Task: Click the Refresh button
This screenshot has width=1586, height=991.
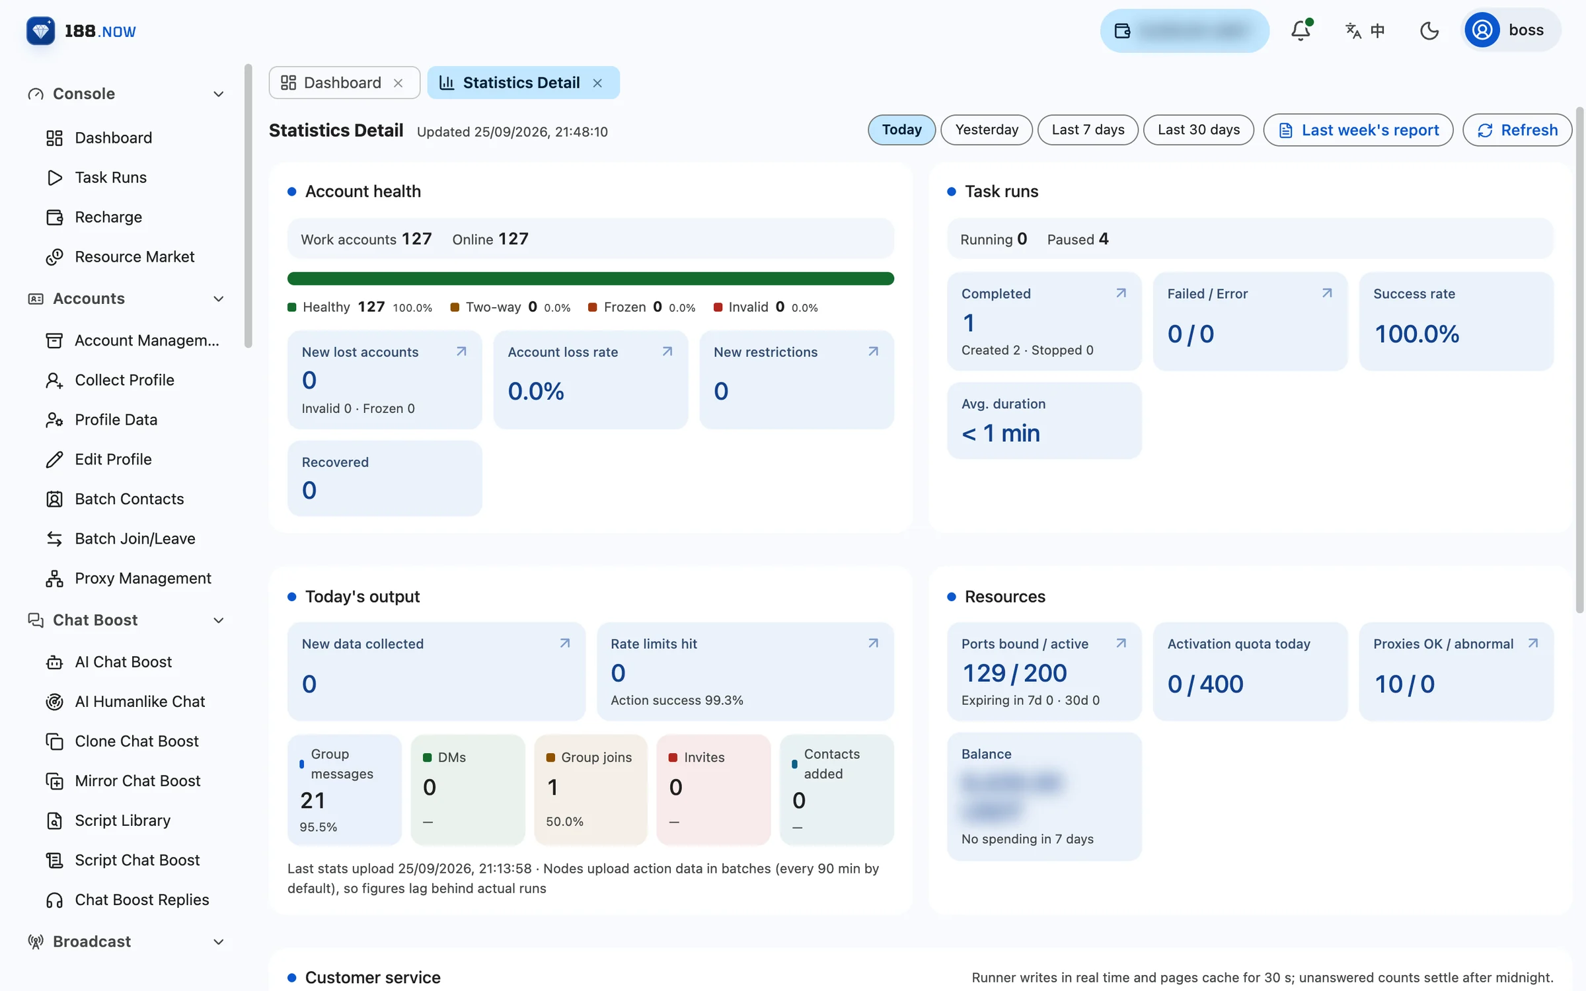Action: 1517,129
